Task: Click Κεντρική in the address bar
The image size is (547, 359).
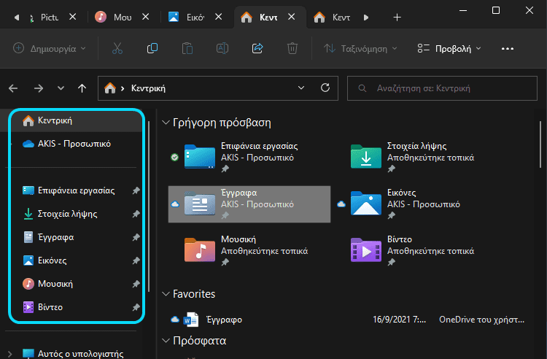Action: pyautogui.click(x=148, y=88)
